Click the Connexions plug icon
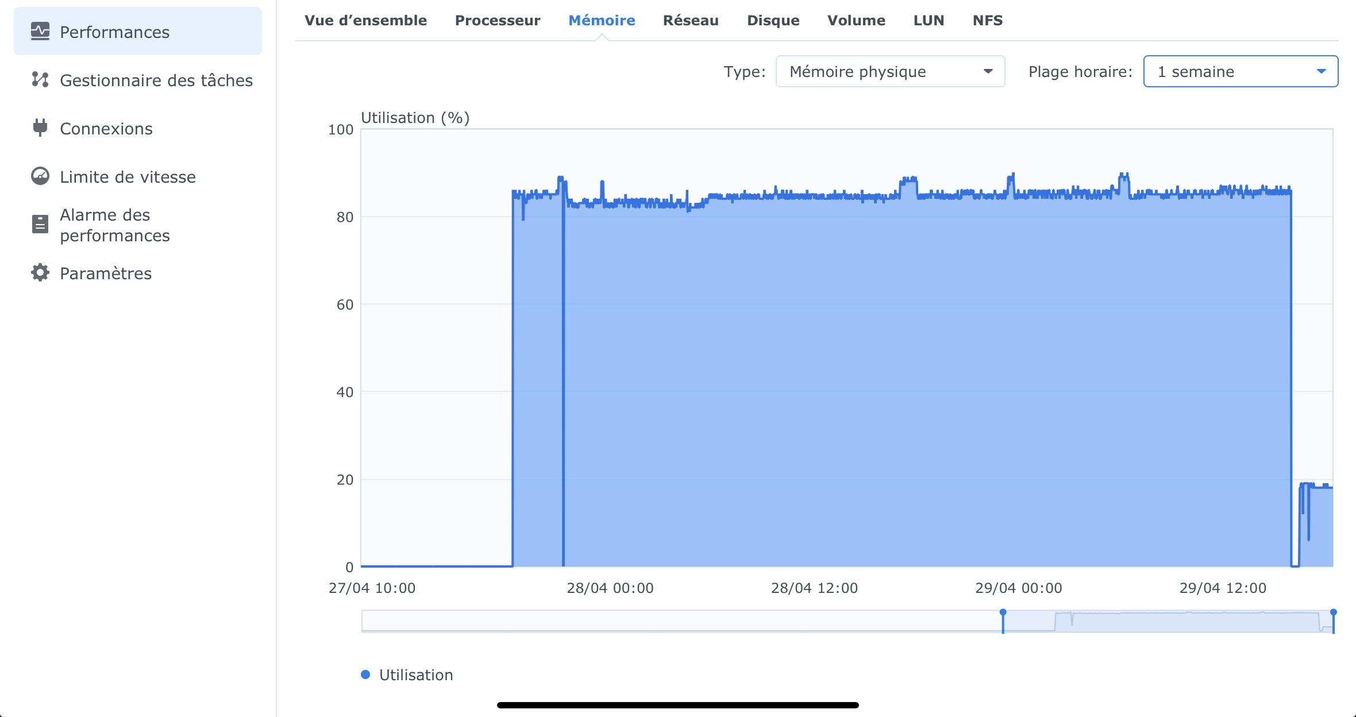This screenshot has width=1356, height=717. coord(40,128)
